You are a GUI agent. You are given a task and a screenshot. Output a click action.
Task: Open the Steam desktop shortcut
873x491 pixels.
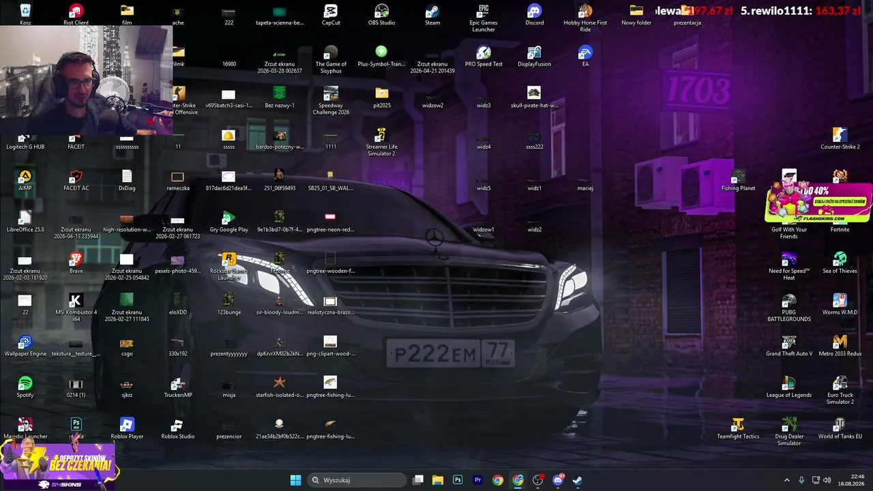click(432, 14)
